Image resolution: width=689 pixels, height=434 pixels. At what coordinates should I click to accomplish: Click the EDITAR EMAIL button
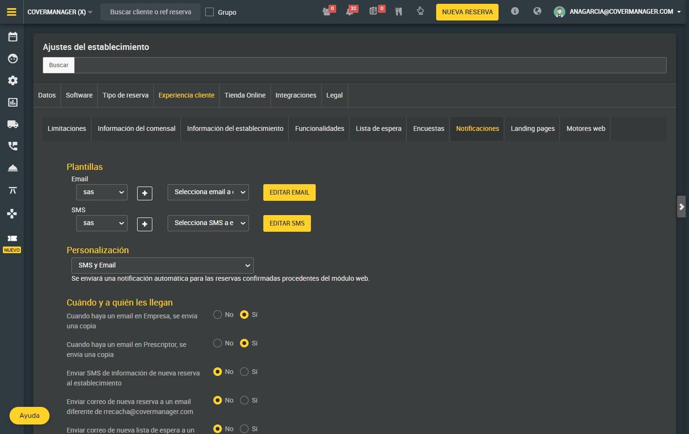(x=290, y=192)
